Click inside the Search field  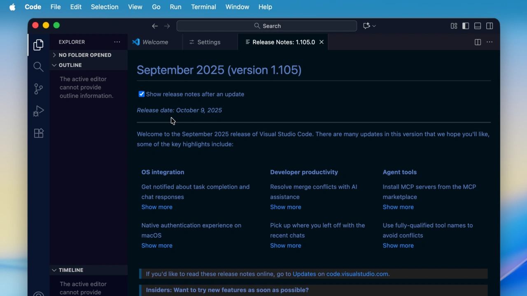point(267,25)
